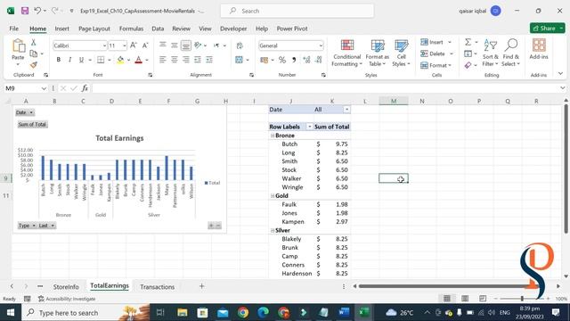Toggle middle vertical alignment
The width and height of the screenshot is (570, 321).
[x=175, y=45]
